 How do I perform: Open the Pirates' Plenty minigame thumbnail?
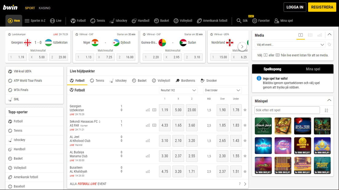point(322,165)
